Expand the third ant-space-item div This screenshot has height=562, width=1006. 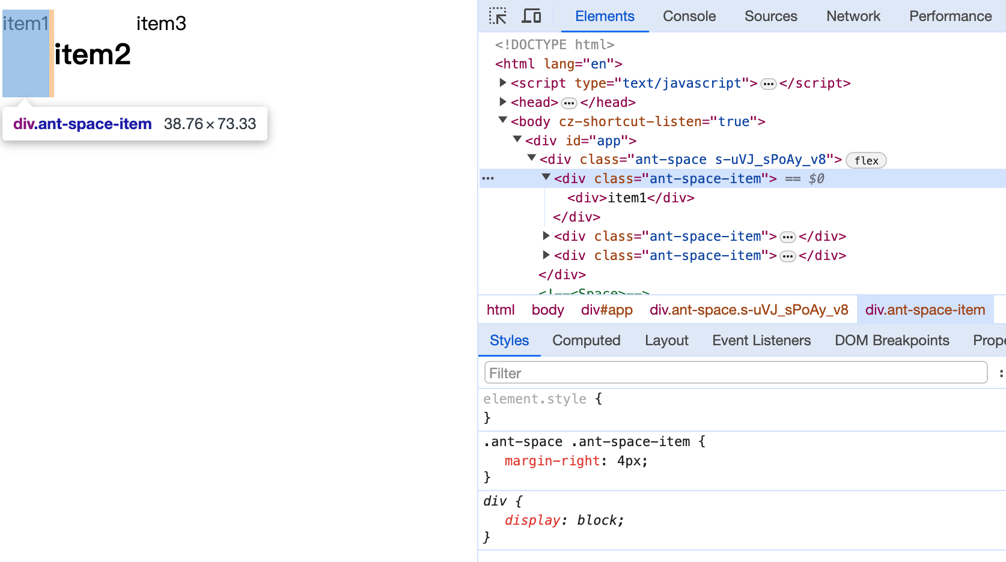[x=546, y=255]
